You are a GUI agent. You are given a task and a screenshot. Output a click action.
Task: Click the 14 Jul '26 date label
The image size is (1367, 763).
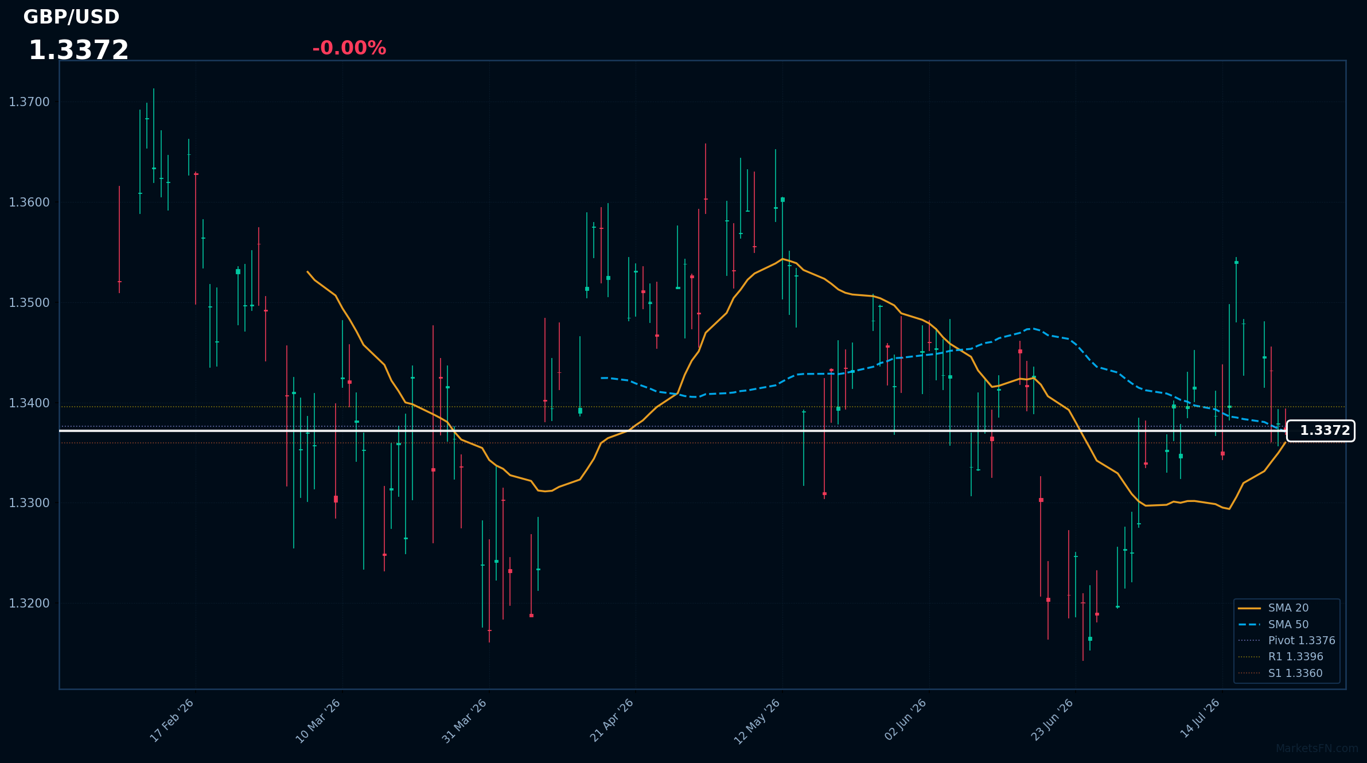(1200, 718)
